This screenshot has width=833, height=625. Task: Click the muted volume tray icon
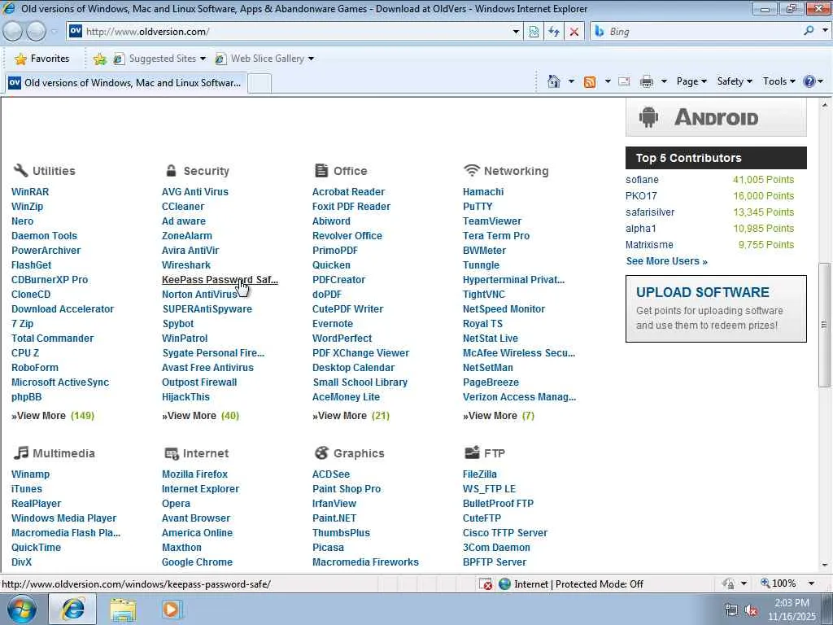tap(751, 610)
